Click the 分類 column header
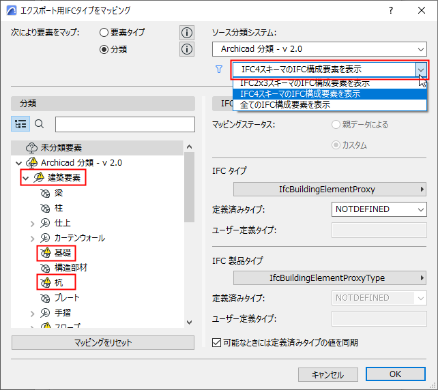438x390 pixels. pyautogui.click(x=103, y=104)
